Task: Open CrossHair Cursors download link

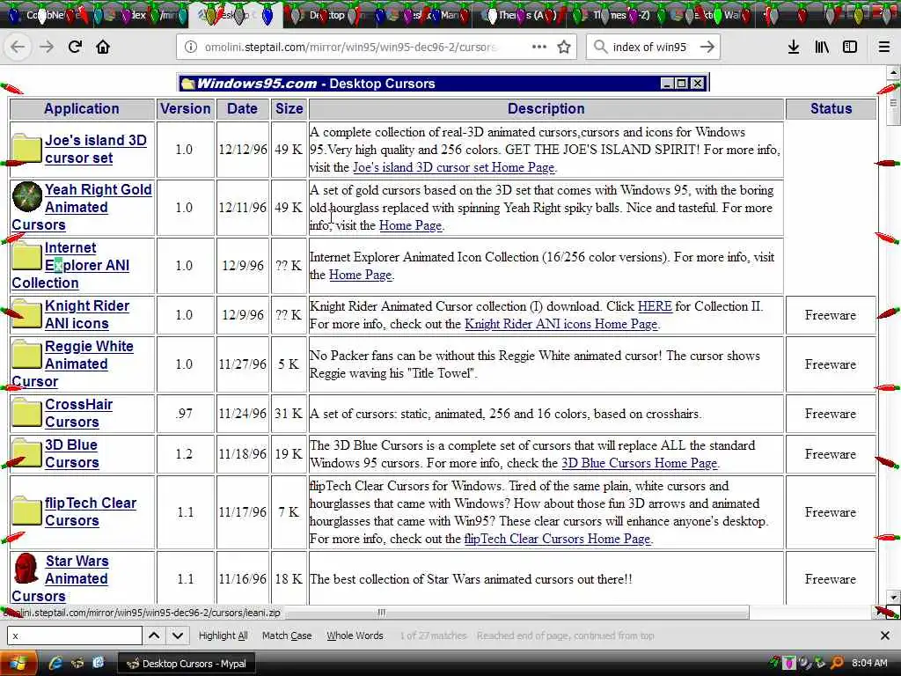Action: point(78,413)
